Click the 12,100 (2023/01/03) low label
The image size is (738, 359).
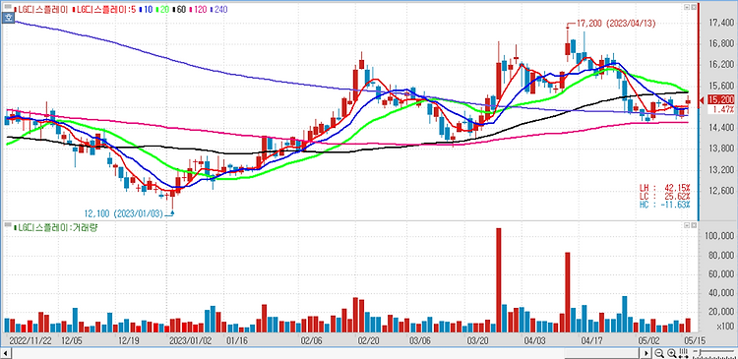(x=124, y=213)
